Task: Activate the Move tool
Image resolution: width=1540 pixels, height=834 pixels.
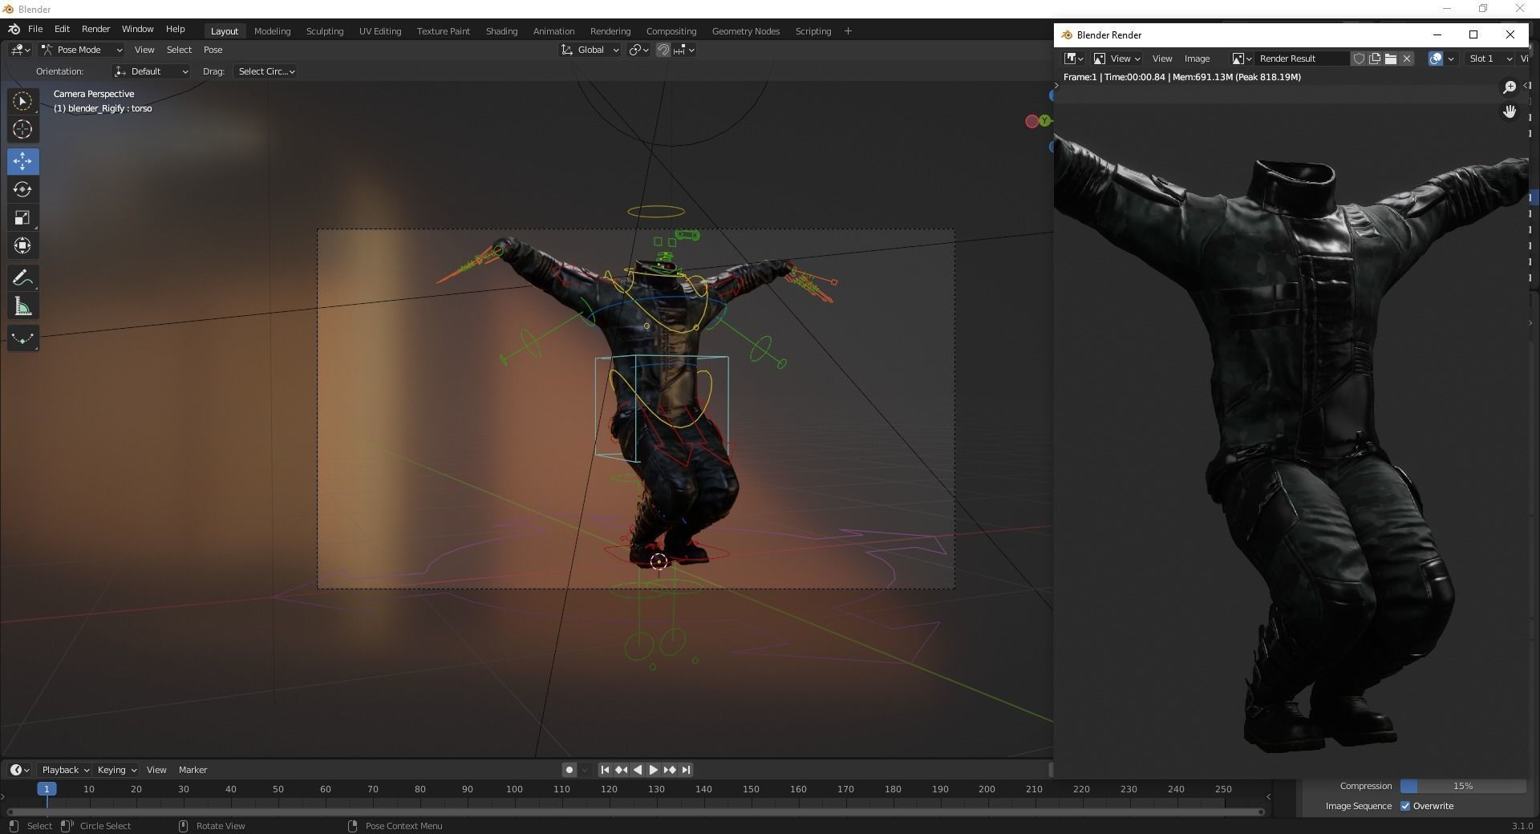Action: tap(22, 161)
